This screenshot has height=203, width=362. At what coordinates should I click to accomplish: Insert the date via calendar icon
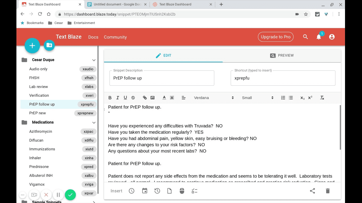point(145,191)
